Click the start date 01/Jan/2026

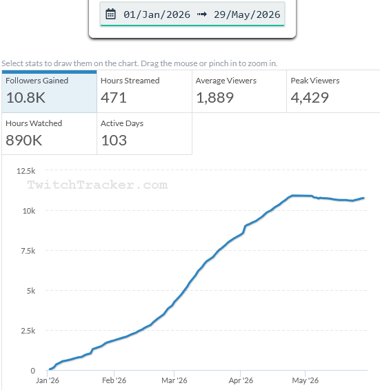tap(157, 14)
